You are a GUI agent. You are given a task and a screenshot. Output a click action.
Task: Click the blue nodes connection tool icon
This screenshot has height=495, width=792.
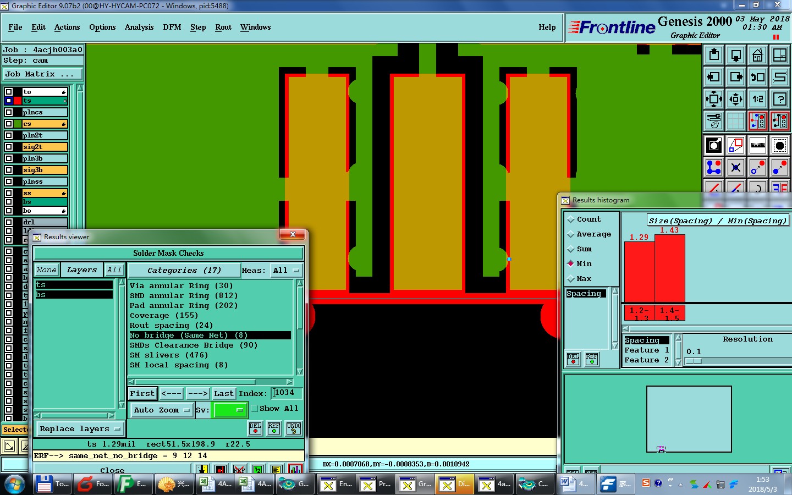[x=714, y=167]
